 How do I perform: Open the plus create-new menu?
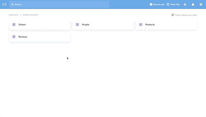pos(185,4)
